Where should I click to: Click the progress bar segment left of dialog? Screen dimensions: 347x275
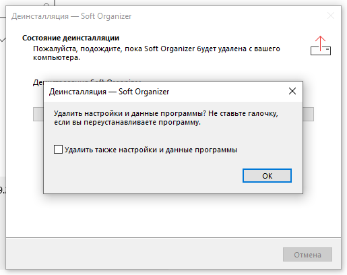(x=38, y=115)
